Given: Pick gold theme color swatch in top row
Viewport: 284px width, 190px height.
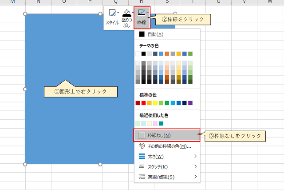Looking at the screenshot, I should (178, 54).
